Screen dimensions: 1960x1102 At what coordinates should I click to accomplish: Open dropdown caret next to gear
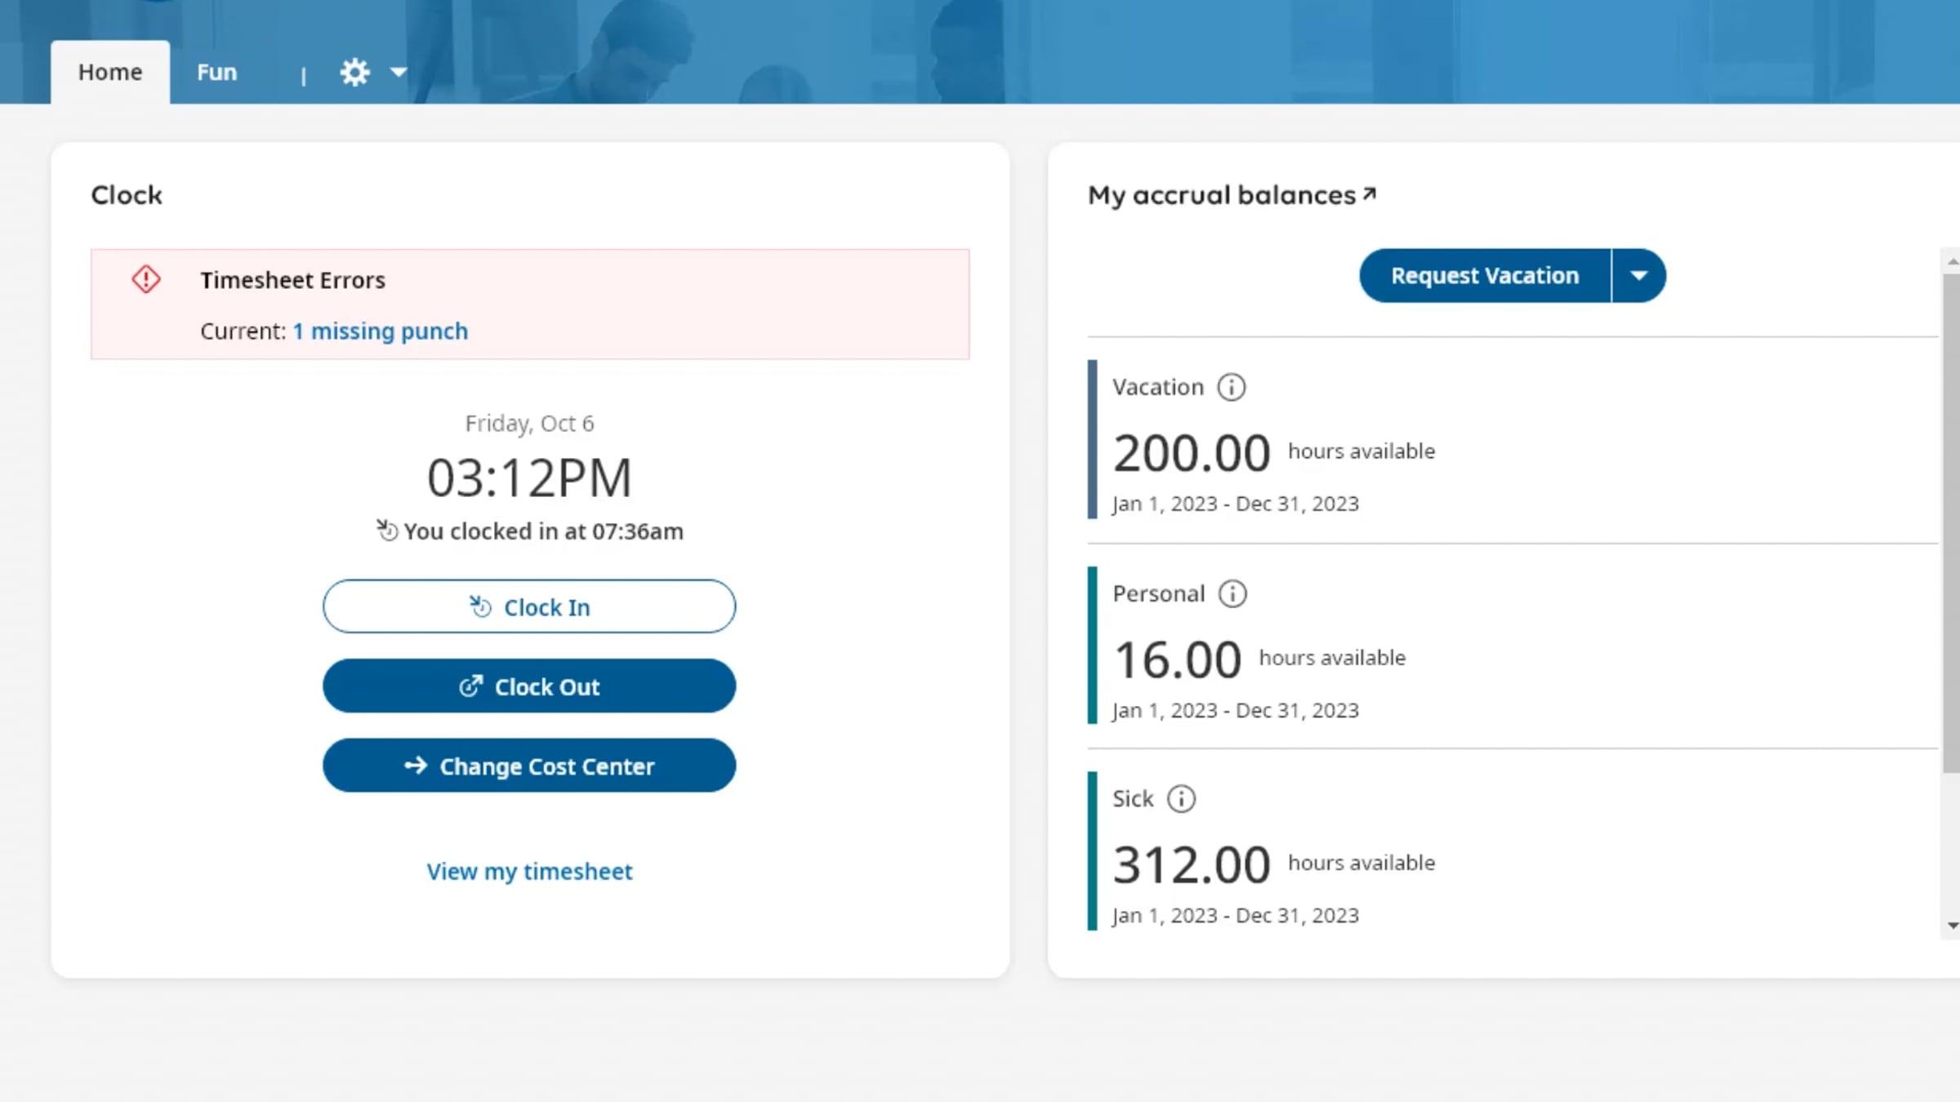[399, 73]
